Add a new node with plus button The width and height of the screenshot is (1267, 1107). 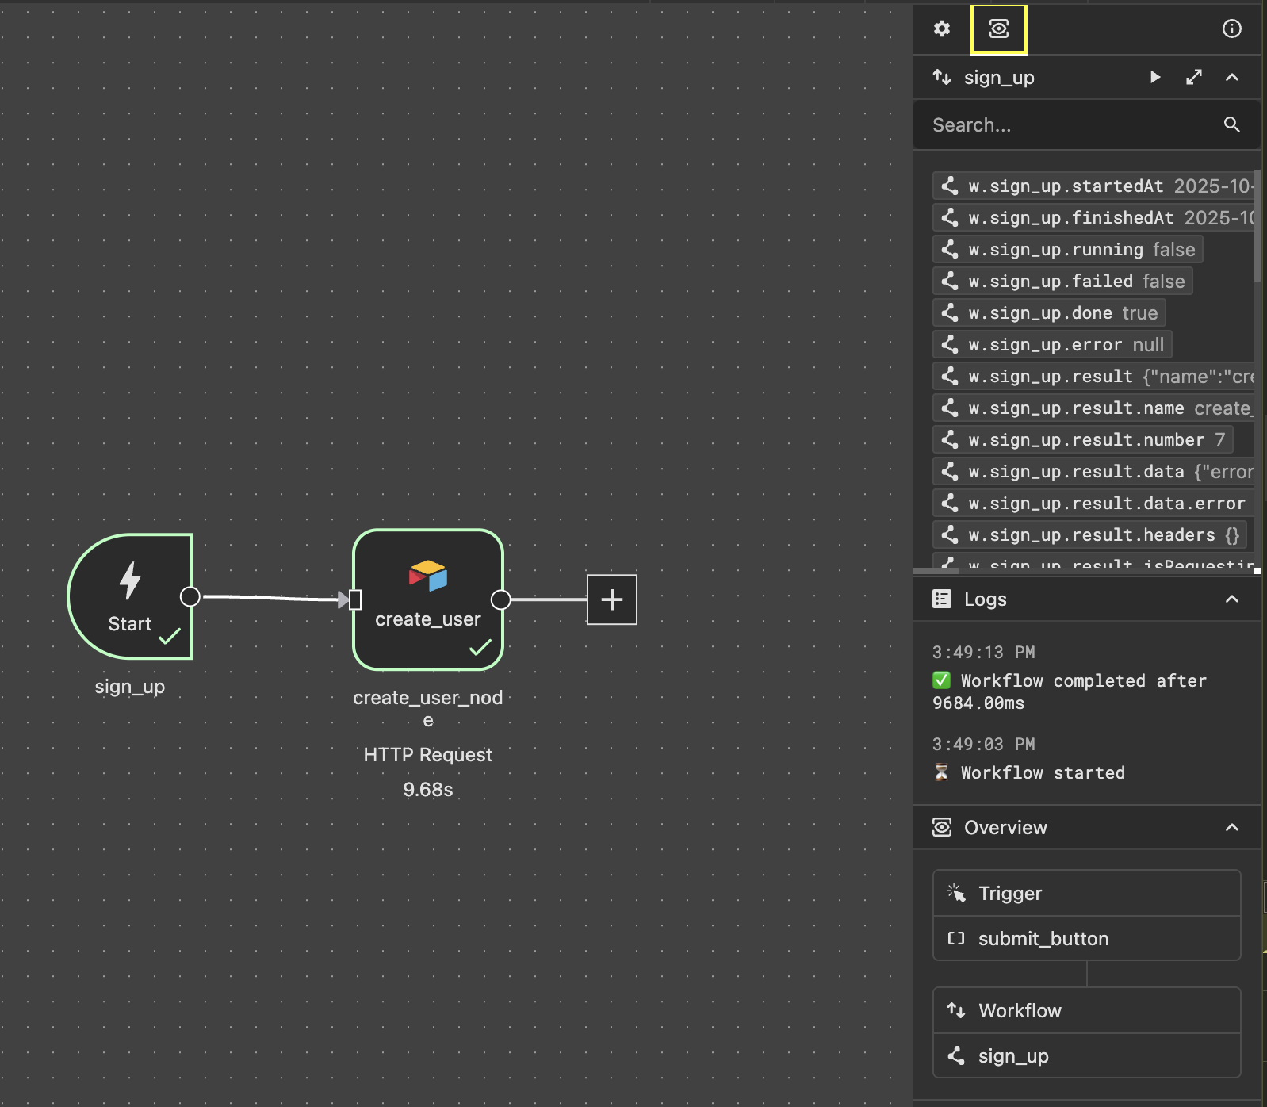tap(612, 599)
